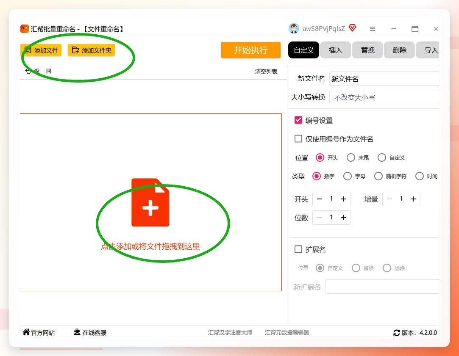
Task: Minimize the application window
Action: [x=394, y=29]
